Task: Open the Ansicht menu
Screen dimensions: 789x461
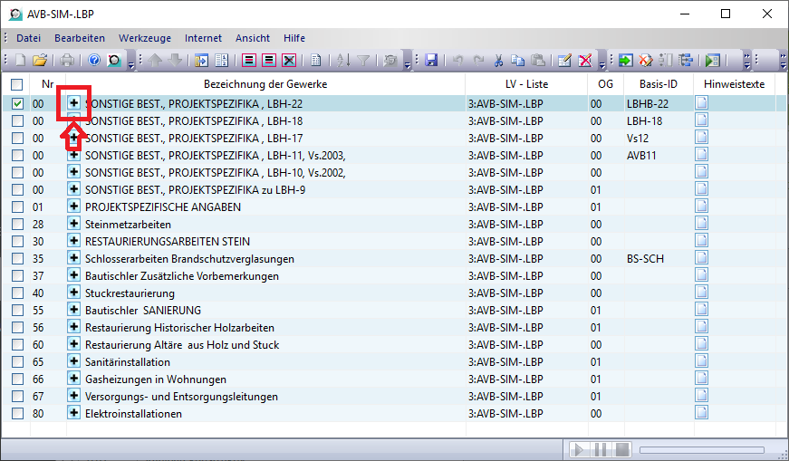Action: [x=253, y=38]
